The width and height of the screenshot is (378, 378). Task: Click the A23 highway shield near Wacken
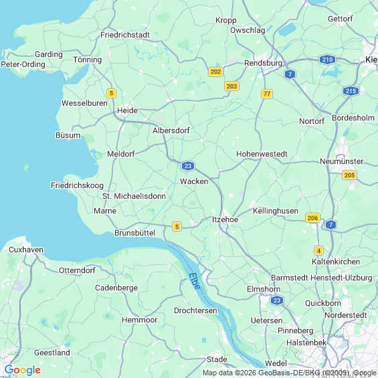point(188,166)
